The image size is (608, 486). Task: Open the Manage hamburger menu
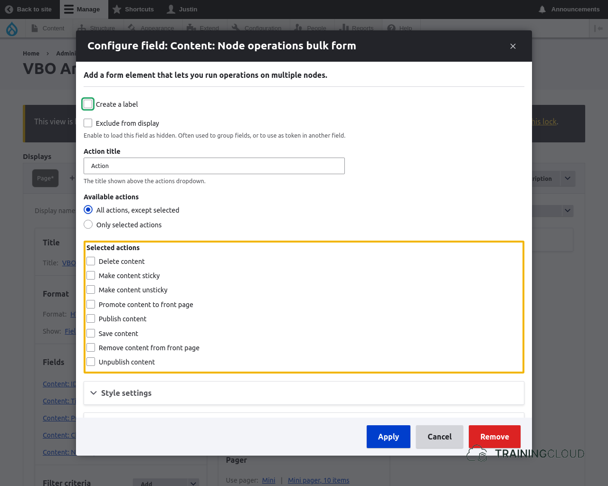click(x=69, y=9)
